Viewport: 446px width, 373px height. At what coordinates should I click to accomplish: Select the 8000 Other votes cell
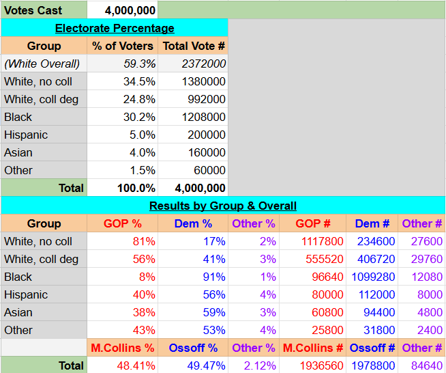pos(421,294)
